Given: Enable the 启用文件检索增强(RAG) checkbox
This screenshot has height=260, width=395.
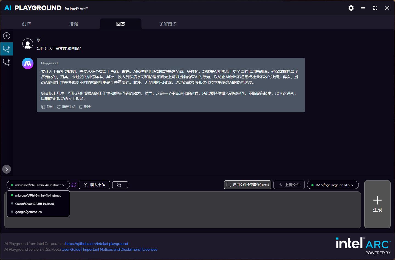Looking at the screenshot, I should tap(229, 185).
